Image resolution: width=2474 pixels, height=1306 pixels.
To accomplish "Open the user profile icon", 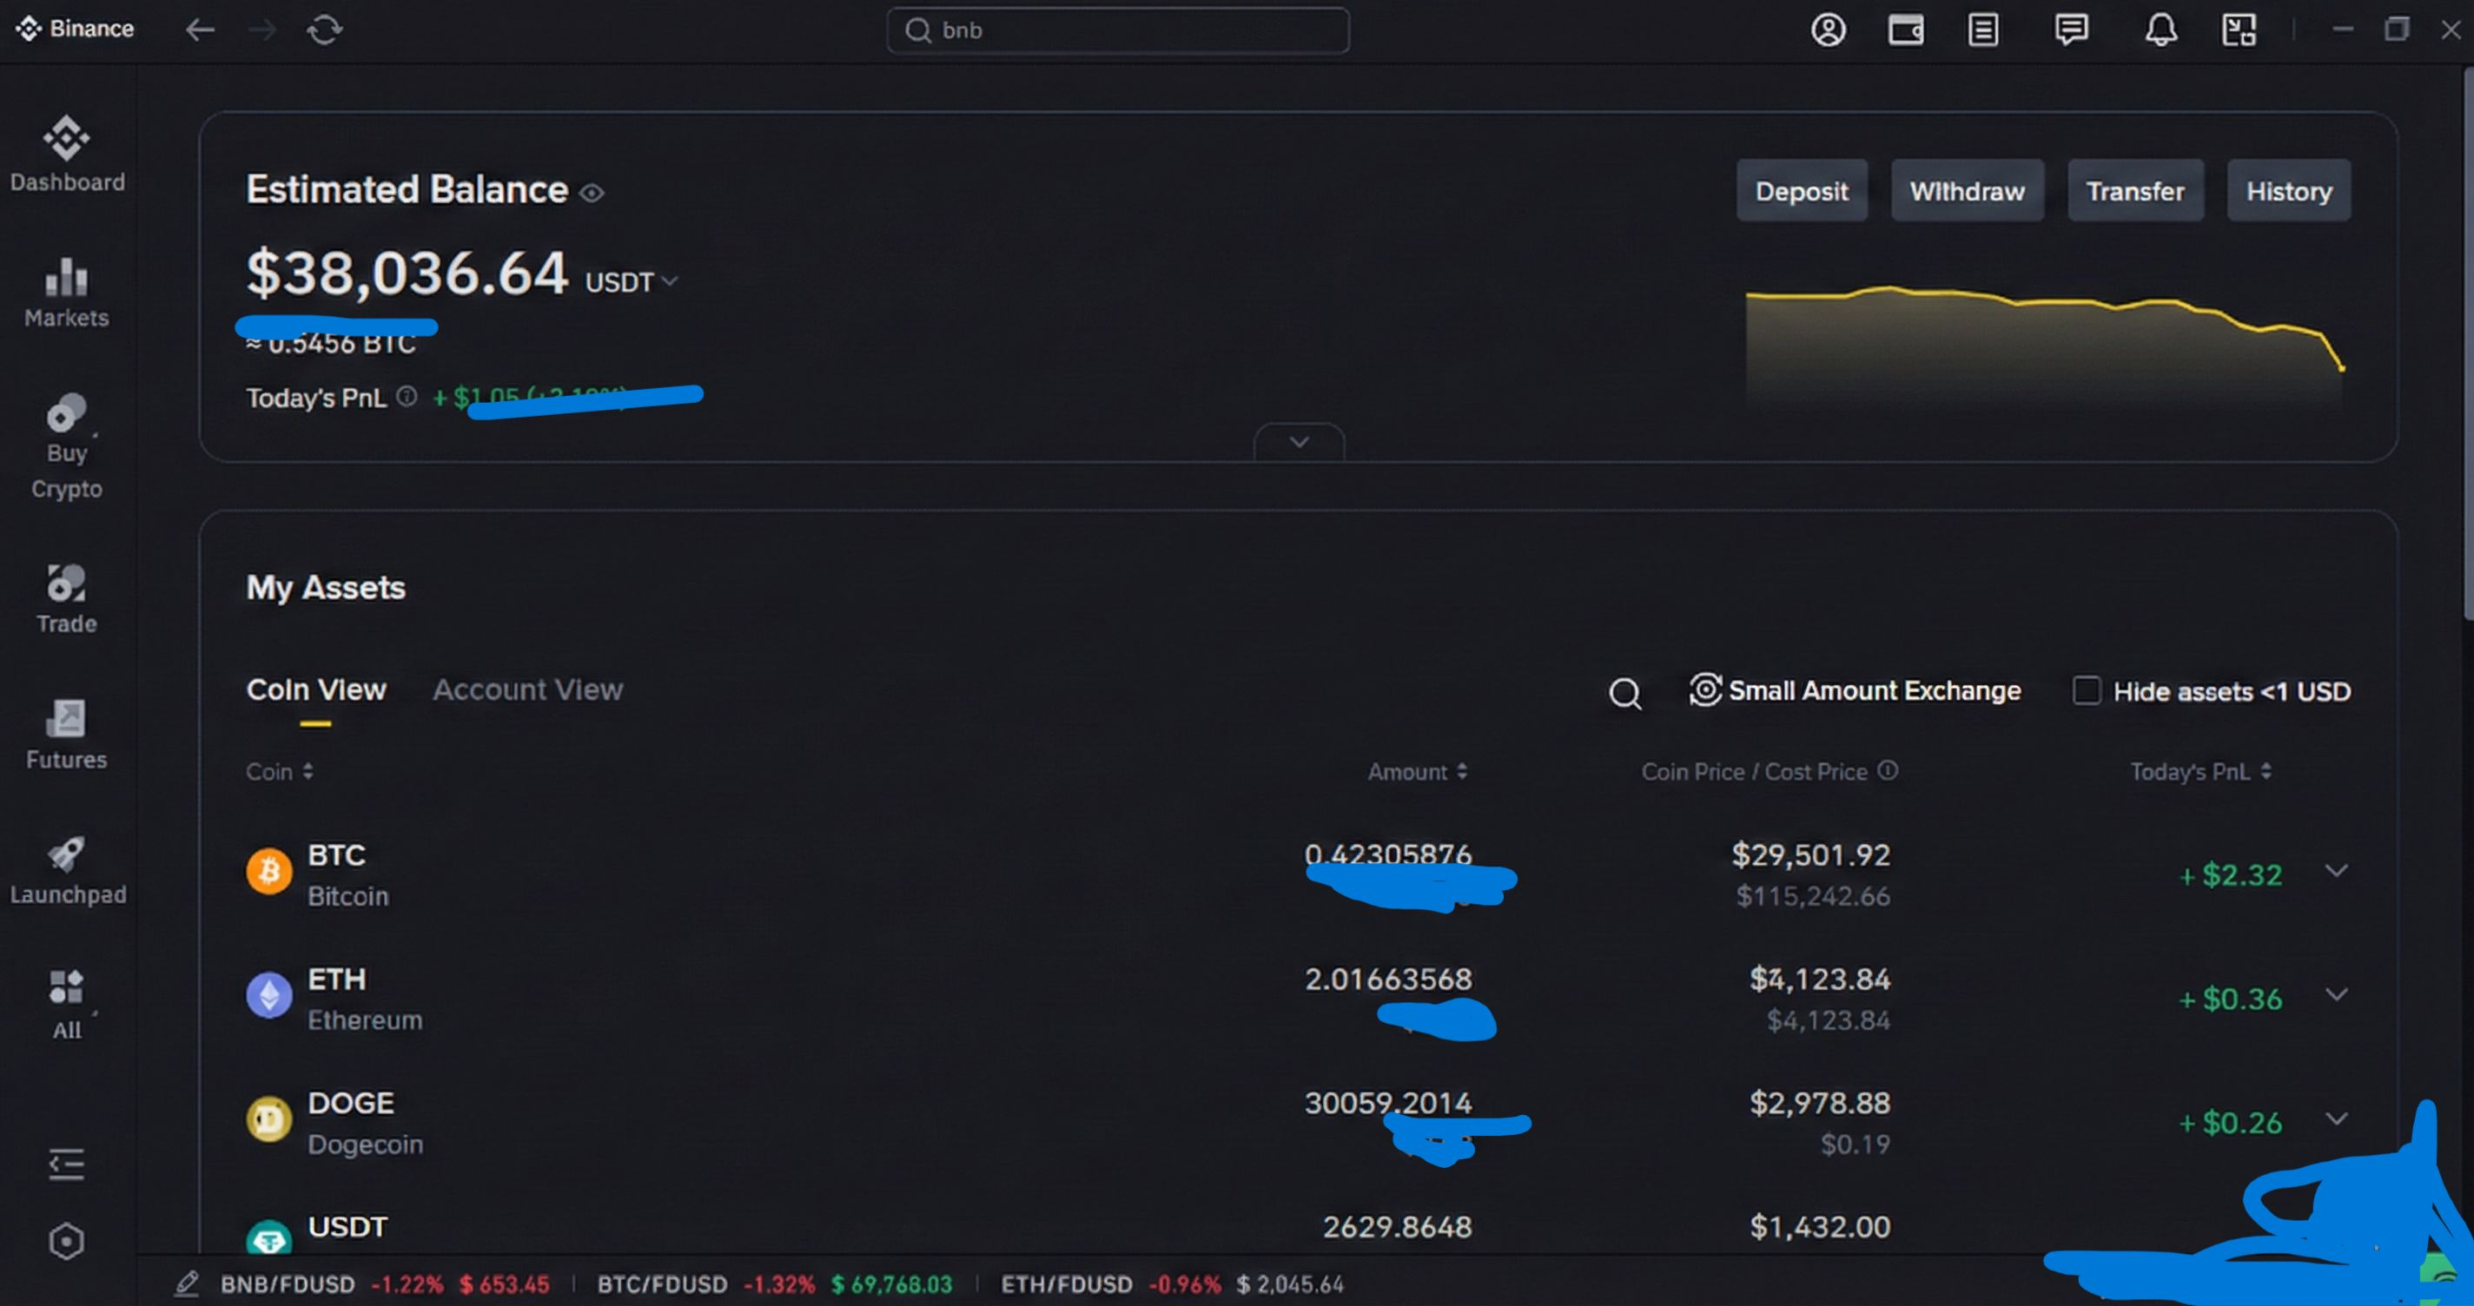I will coord(1828,30).
